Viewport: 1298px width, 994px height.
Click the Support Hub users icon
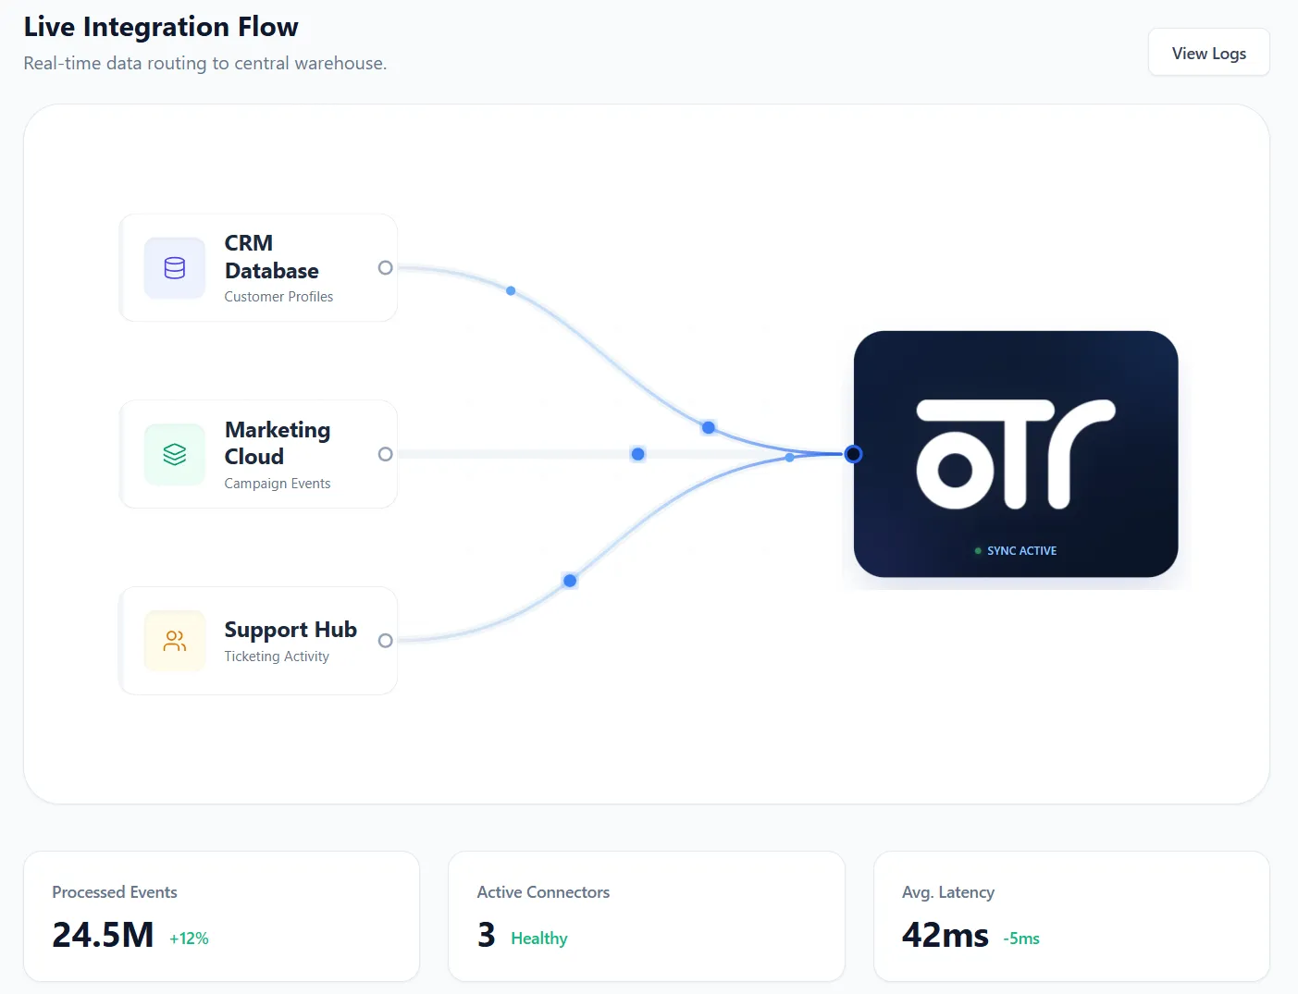tap(175, 641)
